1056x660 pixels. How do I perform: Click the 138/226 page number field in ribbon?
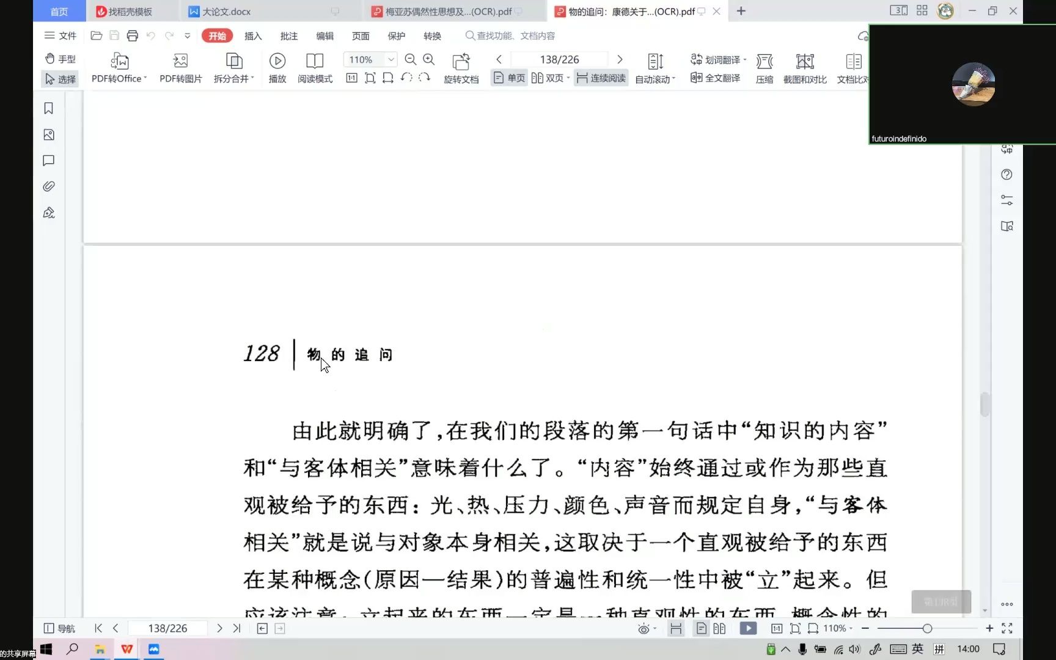point(559,59)
